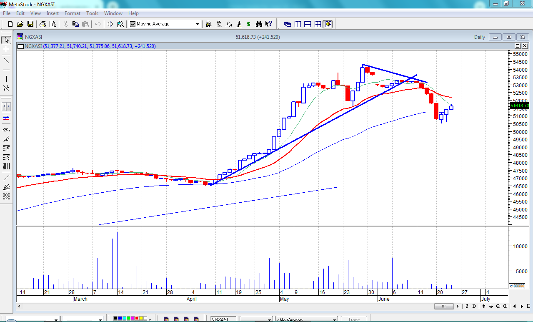Open the Tools menu

[92, 13]
